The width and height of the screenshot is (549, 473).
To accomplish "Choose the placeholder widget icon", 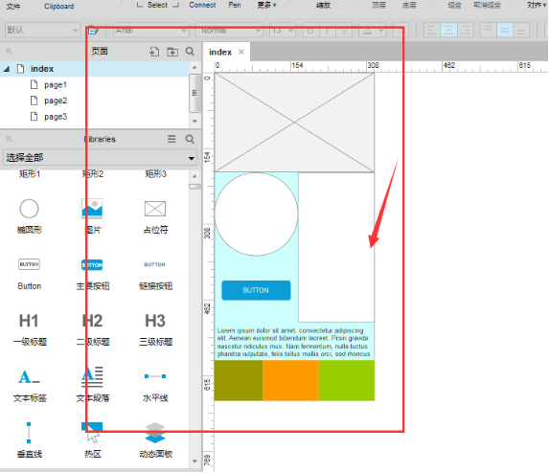I will coord(155,209).
